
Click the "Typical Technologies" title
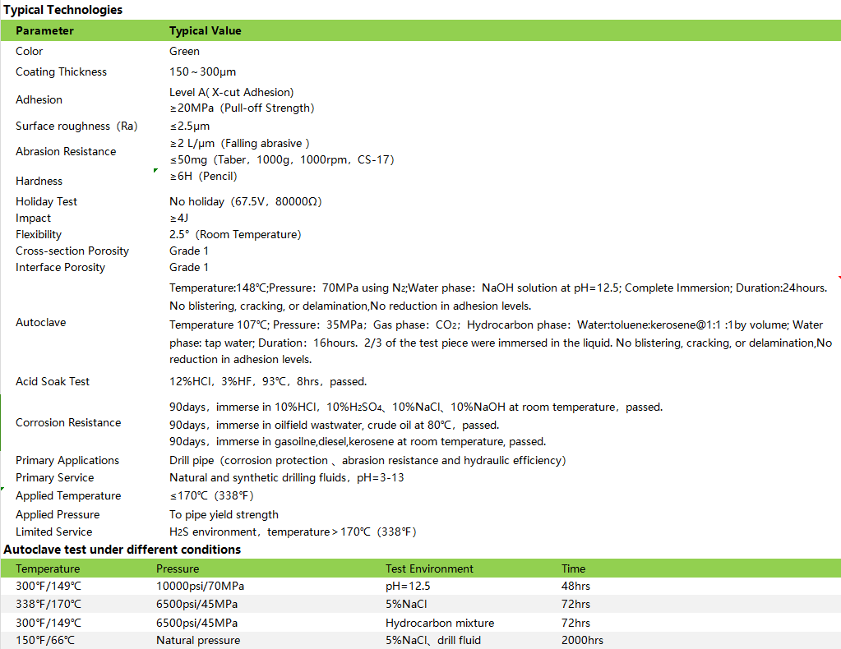(63, 10)
